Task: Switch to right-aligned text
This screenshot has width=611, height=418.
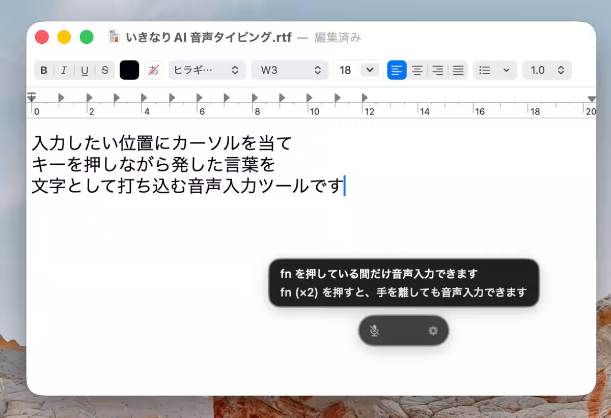Action: tap(437, 70)
